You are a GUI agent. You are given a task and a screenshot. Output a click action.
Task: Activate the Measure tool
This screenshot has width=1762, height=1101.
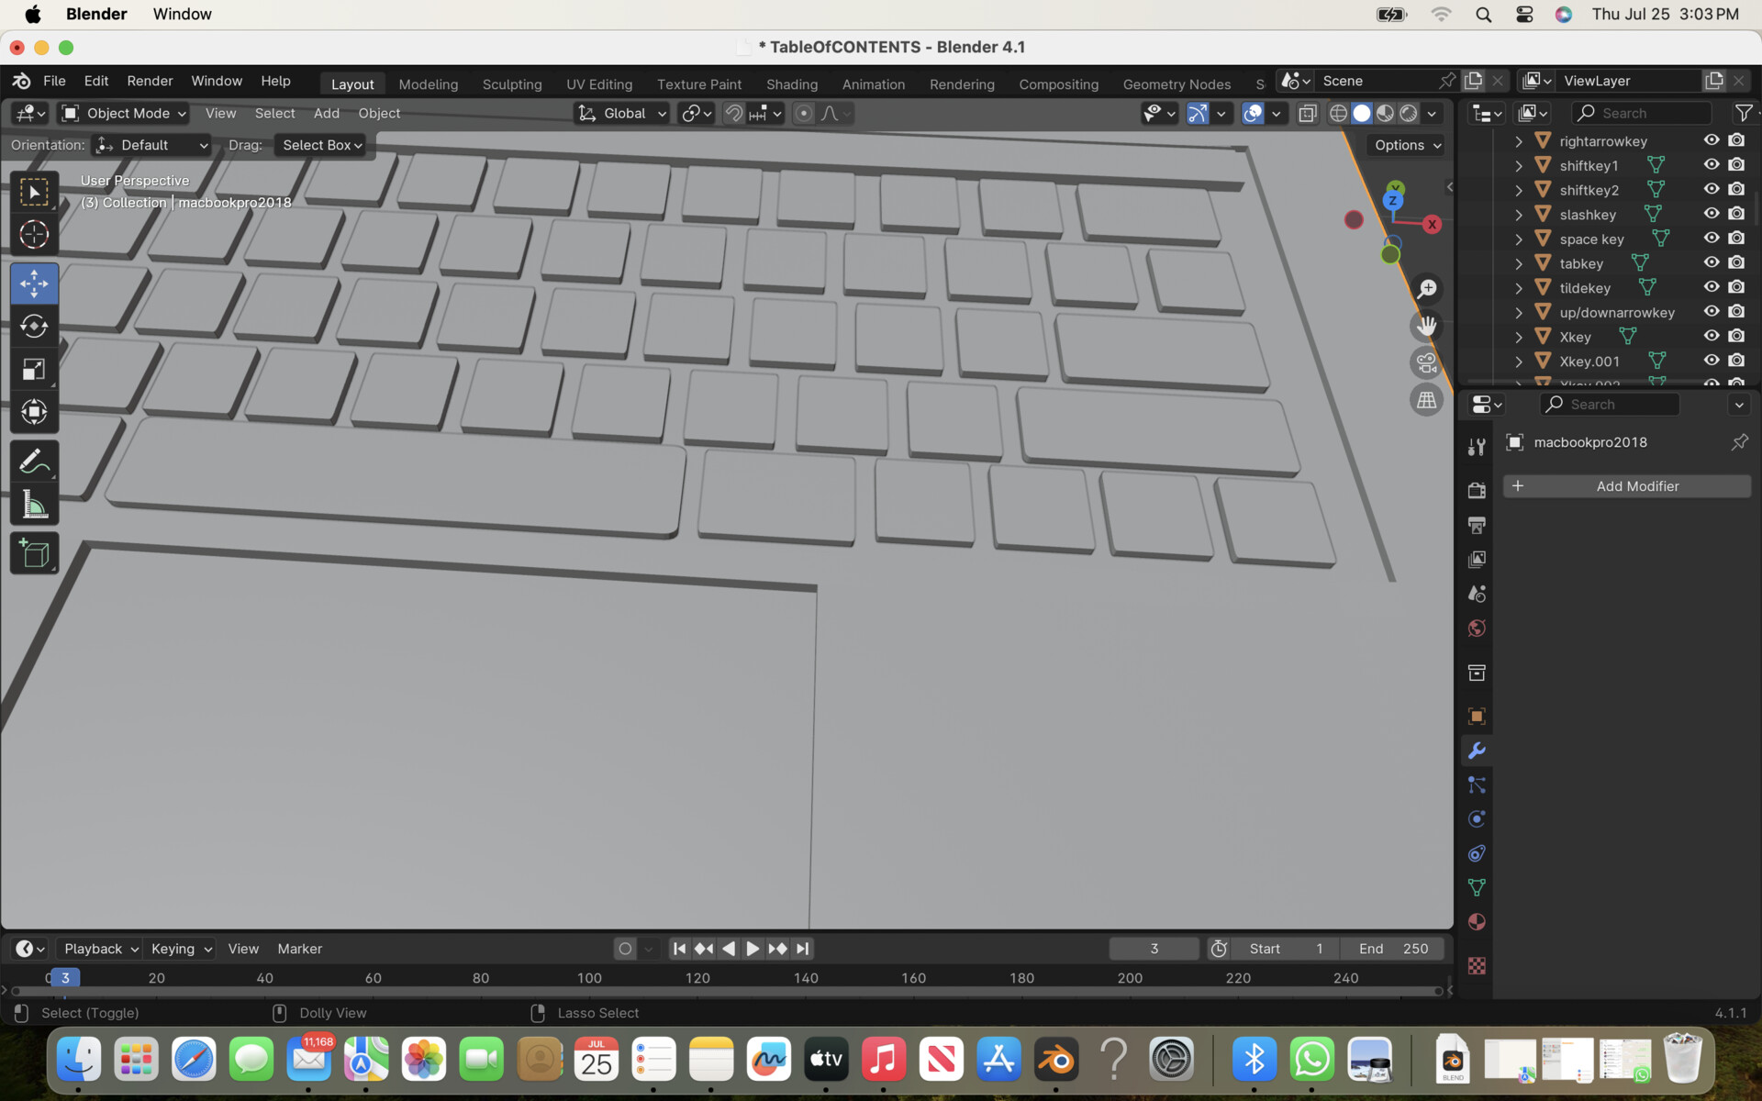click(x=34, y=505)
